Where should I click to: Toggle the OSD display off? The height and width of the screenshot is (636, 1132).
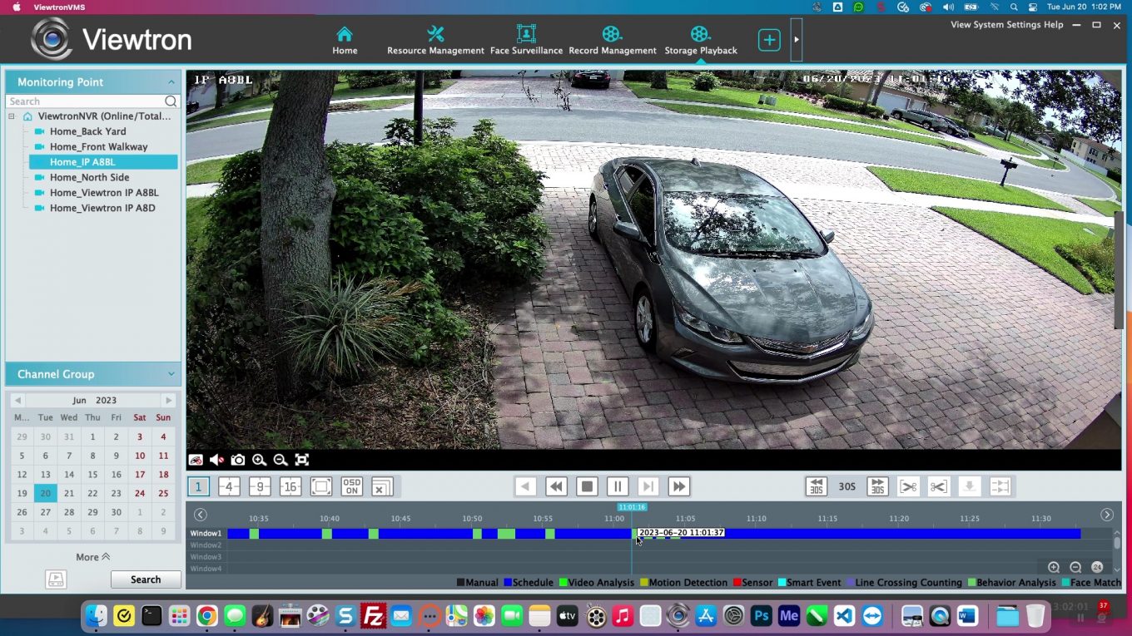click(350, 486)
